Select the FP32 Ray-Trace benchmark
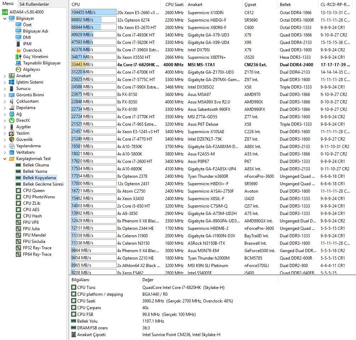 [37, 248]
